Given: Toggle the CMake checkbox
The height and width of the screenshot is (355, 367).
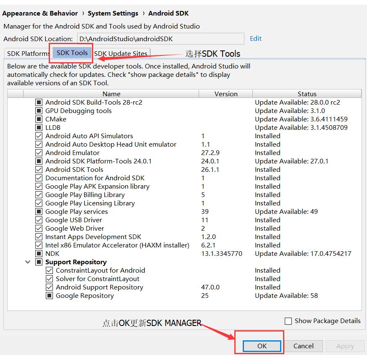Looking at the screenshot, I should [x=39, y=119].
